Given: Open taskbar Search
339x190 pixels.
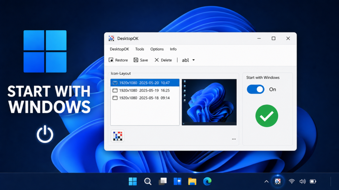Looking at the screenshot, I should tap(148, 181).
